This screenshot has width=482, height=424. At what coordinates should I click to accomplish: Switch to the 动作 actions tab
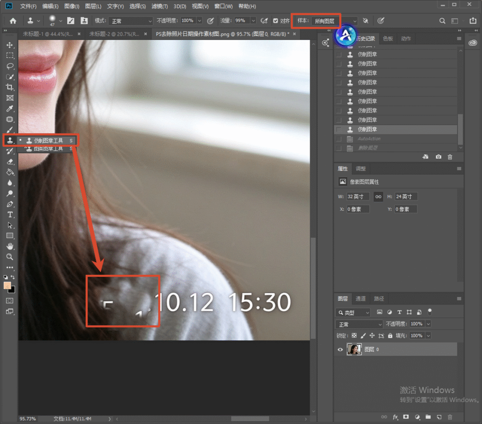coord(406,39)
